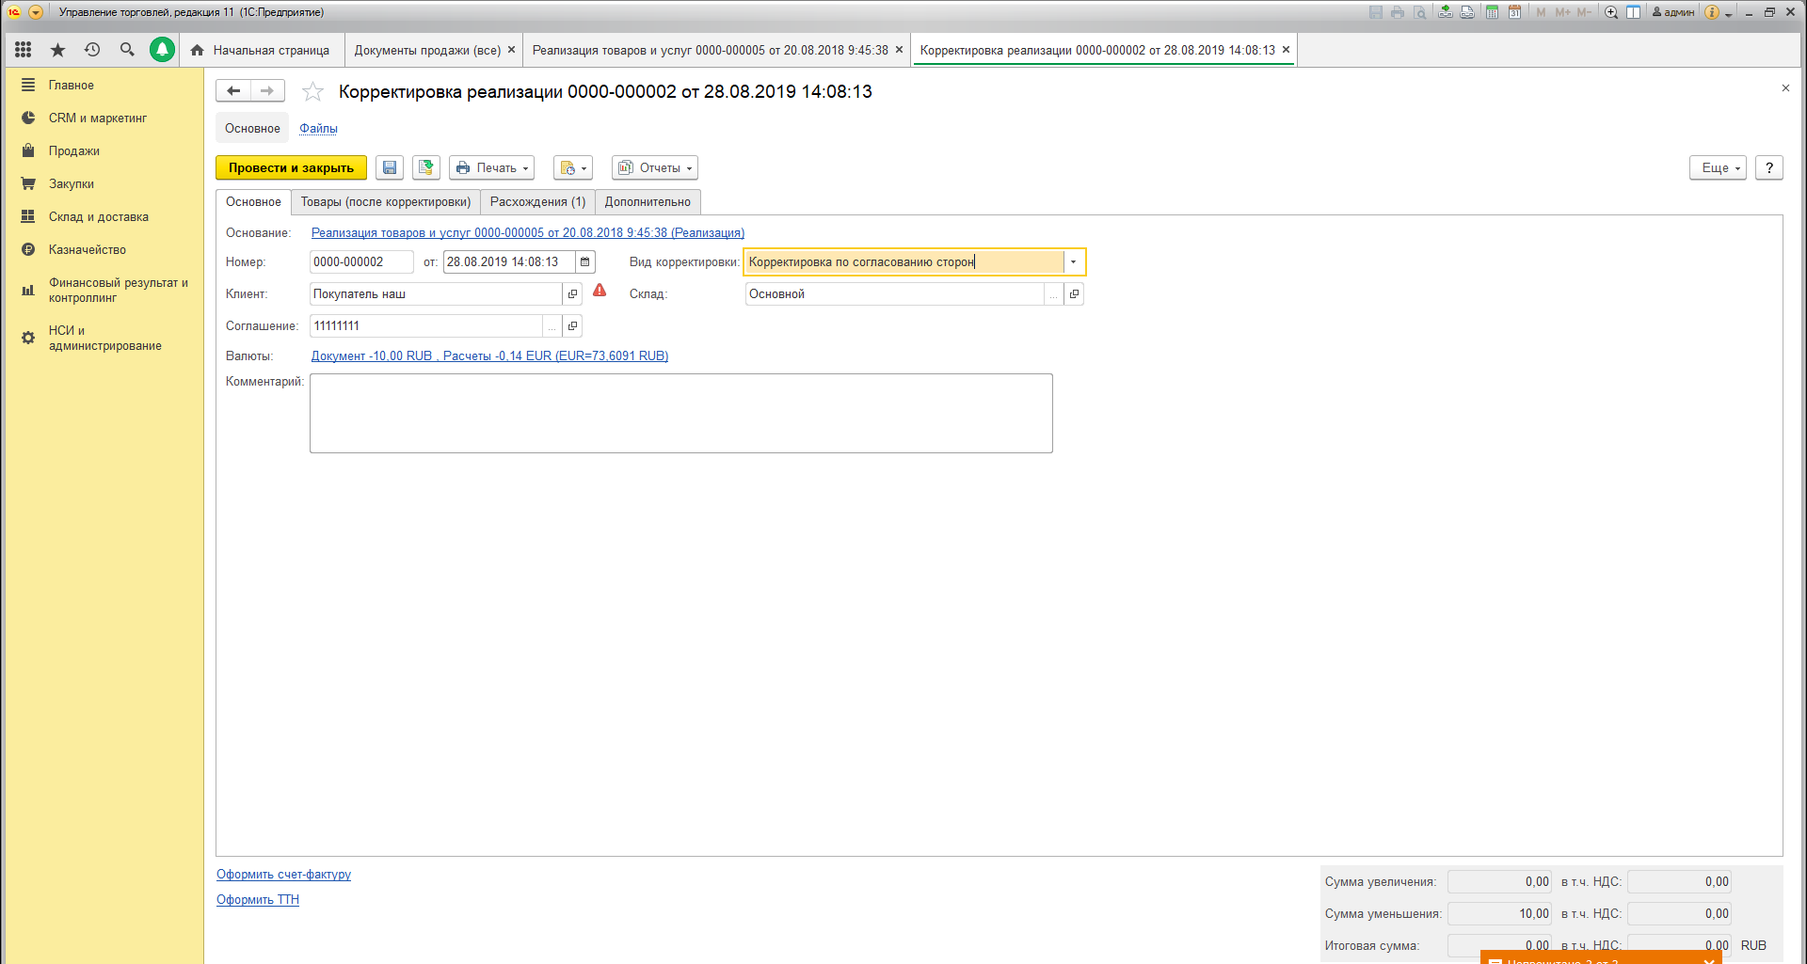This screenshot has height=964, width=1807.
Task: Click the Клиент field Покупатель наш
Action: (x=436, y=294)
